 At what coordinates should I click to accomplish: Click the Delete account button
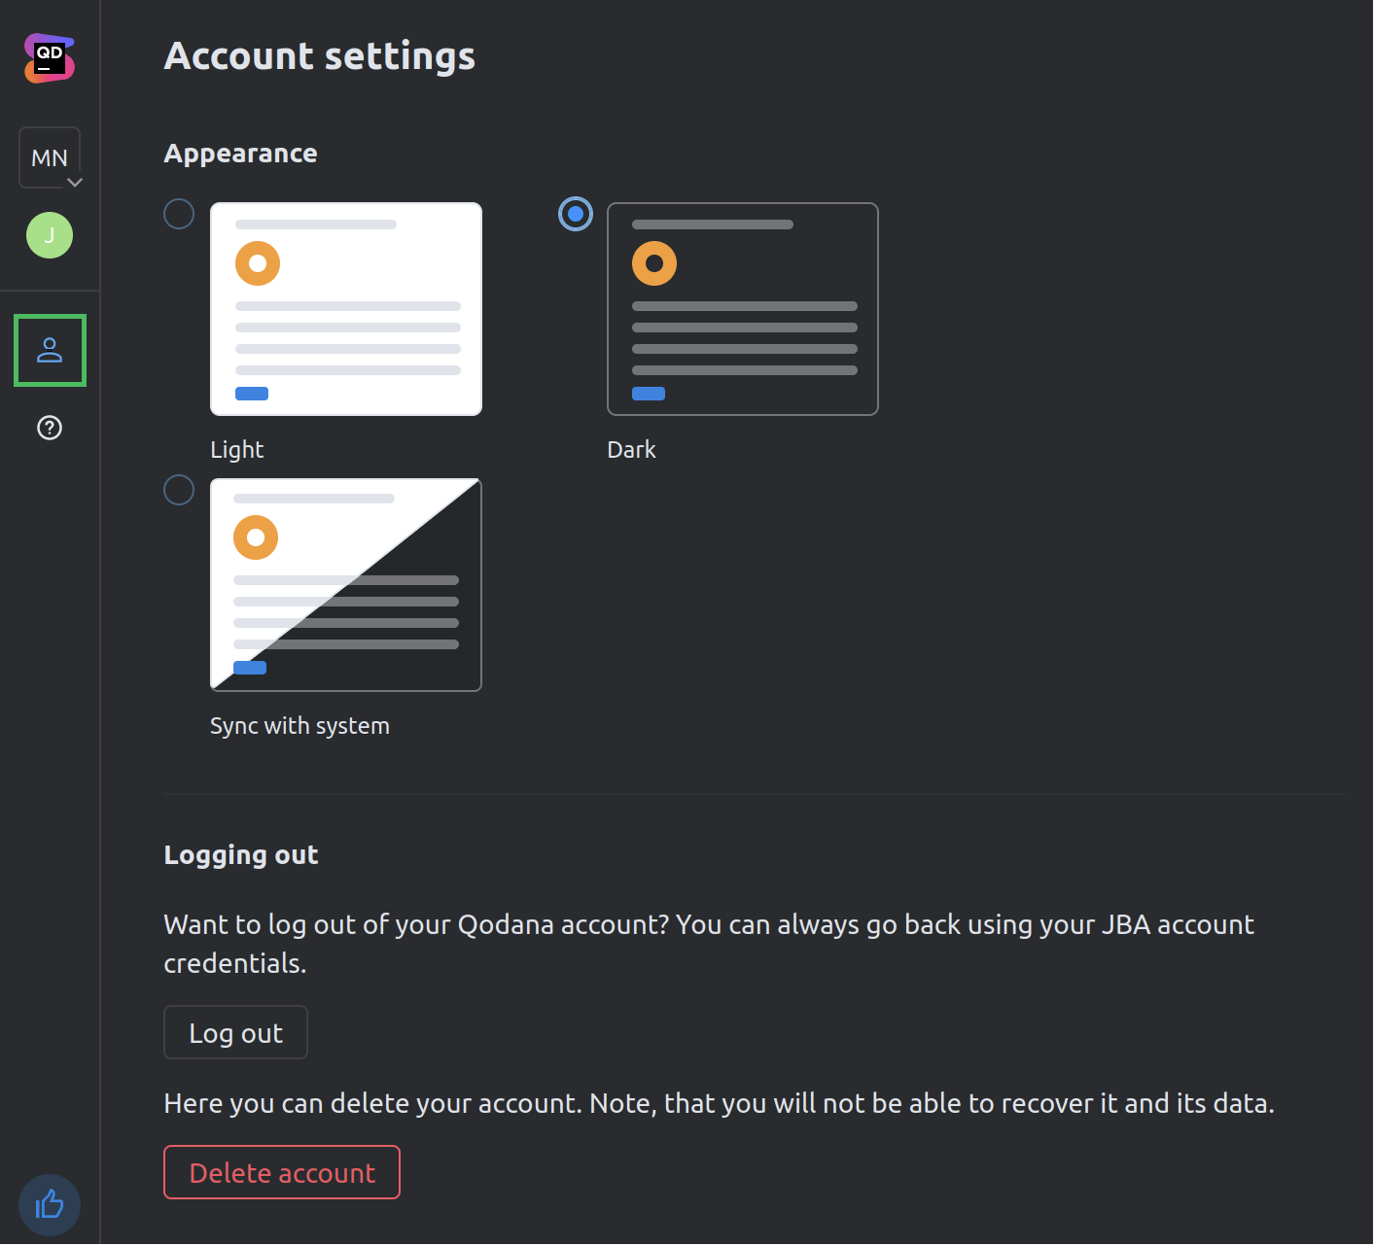pos(281,1172)
